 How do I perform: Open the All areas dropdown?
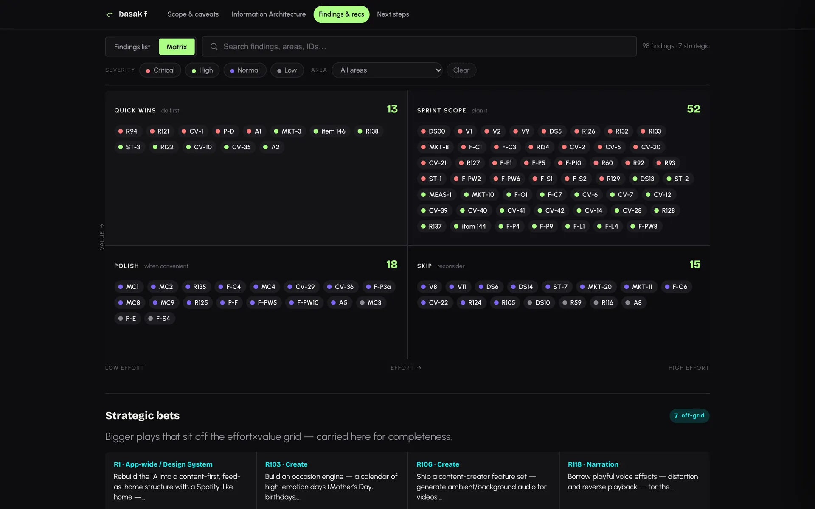(387, 70)
